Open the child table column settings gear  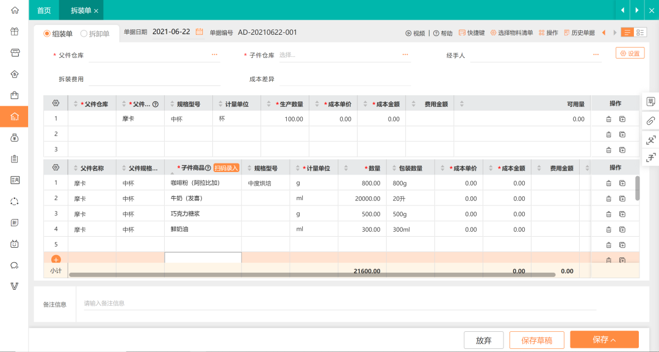56,168
